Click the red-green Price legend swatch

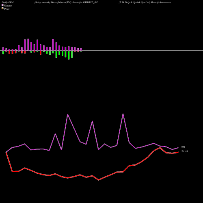(2, 9)
